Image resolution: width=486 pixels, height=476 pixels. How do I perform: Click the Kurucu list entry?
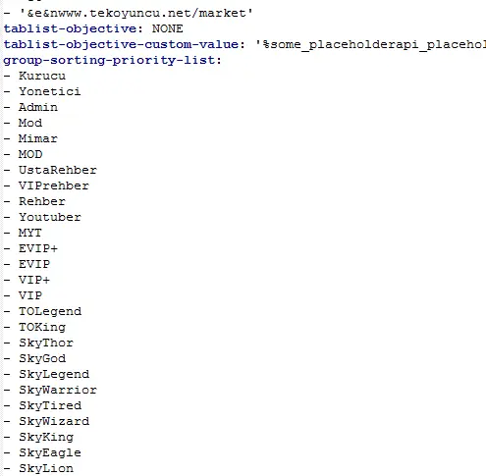(42, 76)
